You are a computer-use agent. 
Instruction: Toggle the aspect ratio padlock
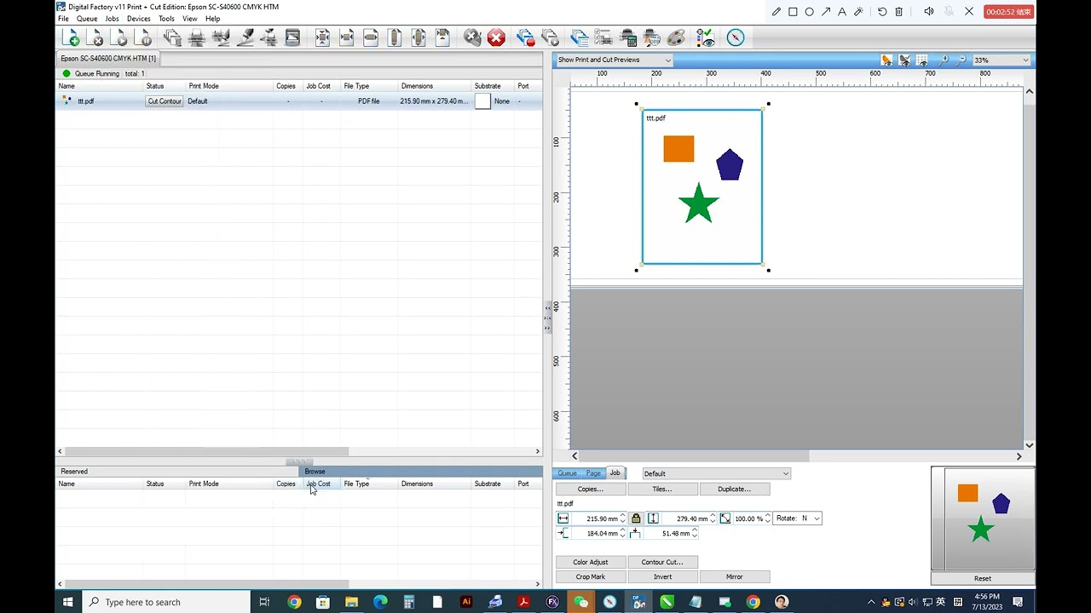[636, 518]
